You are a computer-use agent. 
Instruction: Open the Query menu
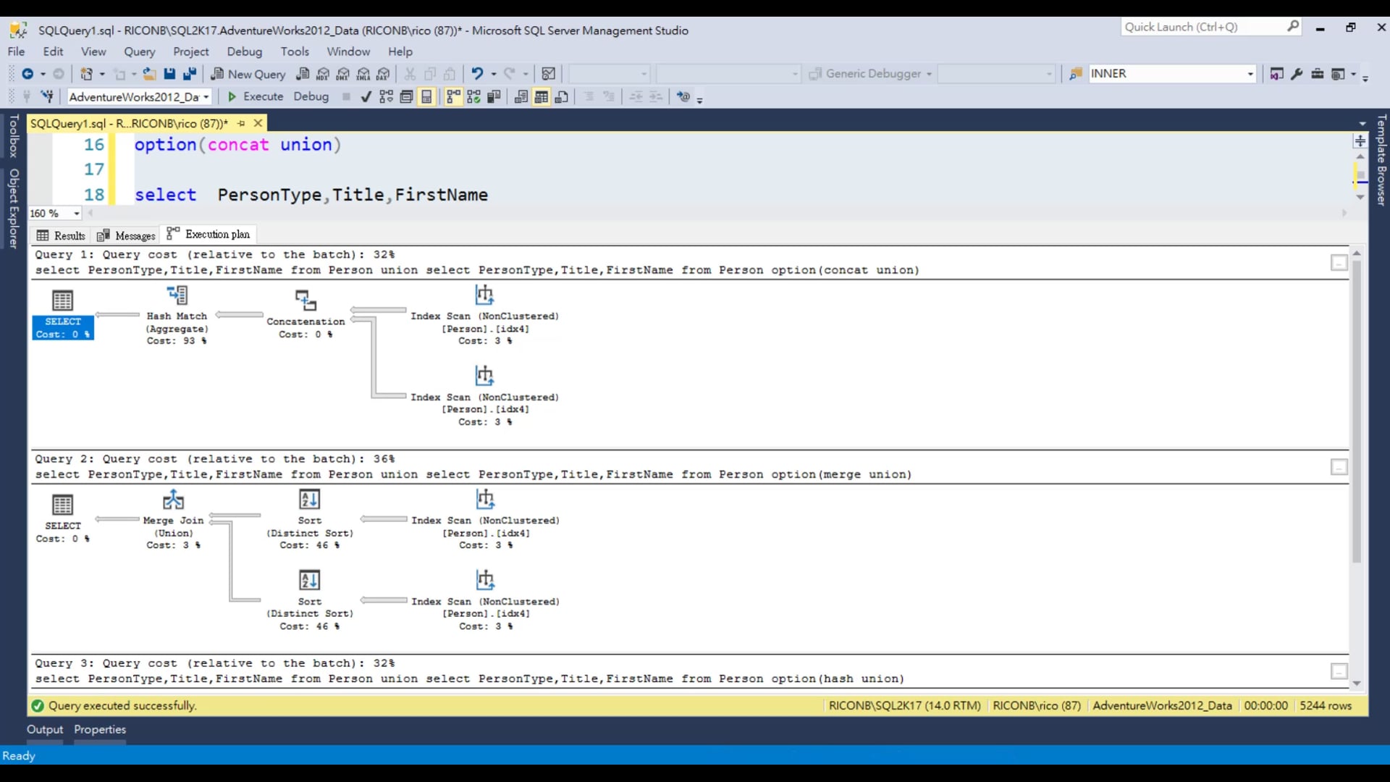tap(139, 51)
